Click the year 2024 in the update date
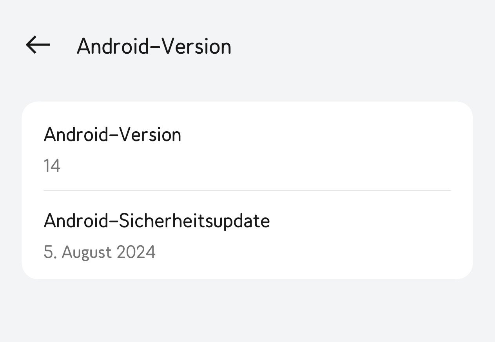The width and height of the screenshot is (495, 342). [136, 252]
